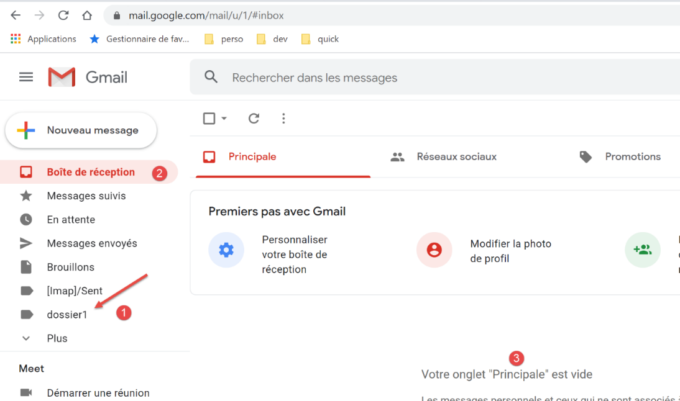
Task: Click the browser home icon
Action: click(87, 16)
